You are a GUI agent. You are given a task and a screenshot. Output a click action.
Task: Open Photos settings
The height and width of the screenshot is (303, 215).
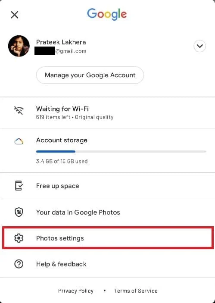(108, 238)
